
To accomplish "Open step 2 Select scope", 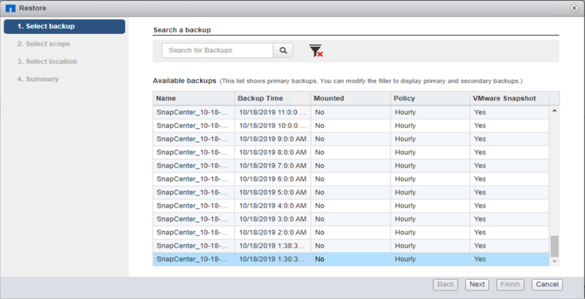I will (x=44, y=44).
